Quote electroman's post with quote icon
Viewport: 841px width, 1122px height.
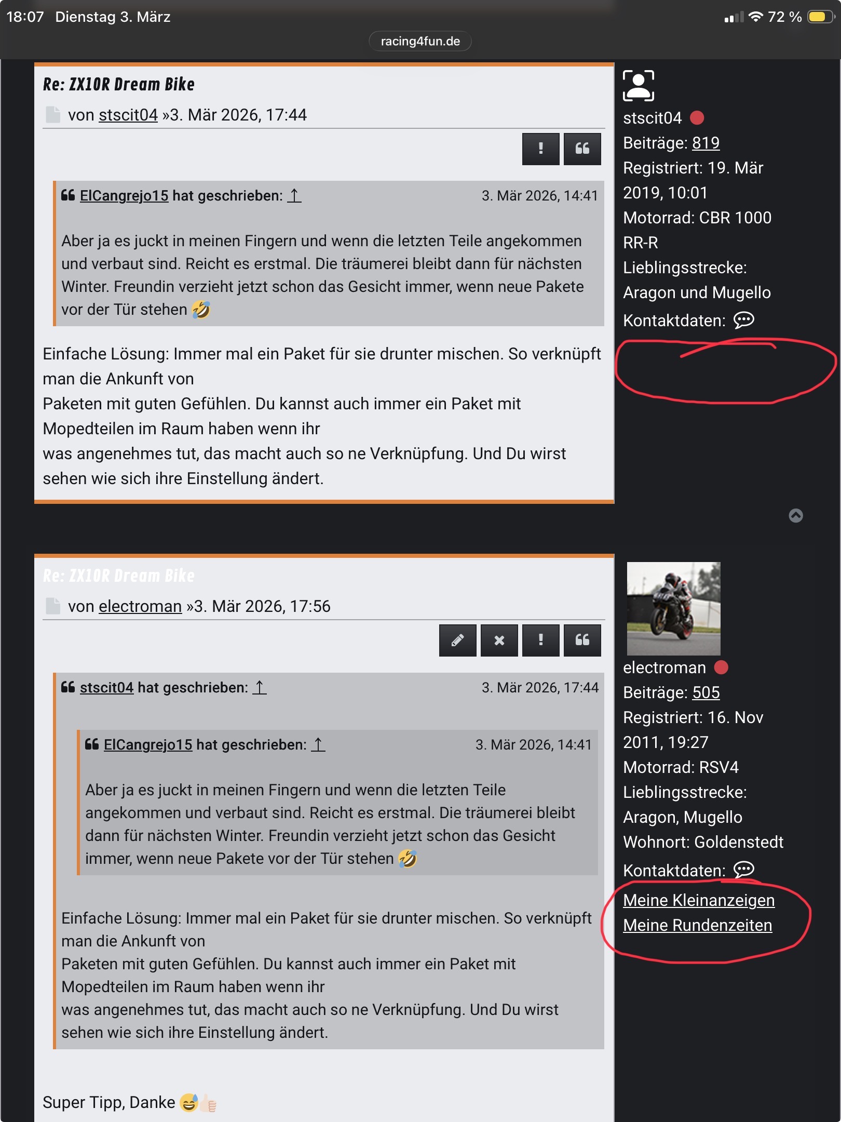pos(582,640)
